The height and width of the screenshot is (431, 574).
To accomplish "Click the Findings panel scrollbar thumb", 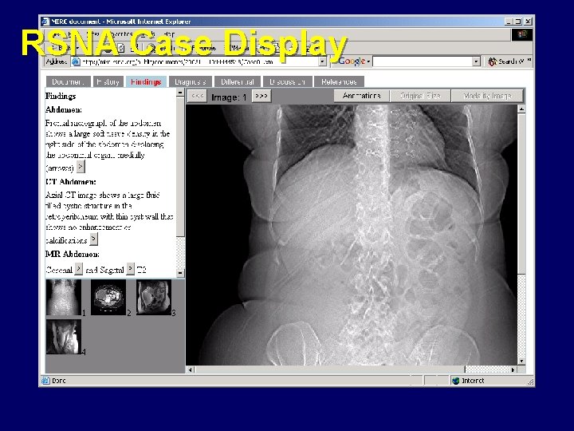I will [180, 167].
